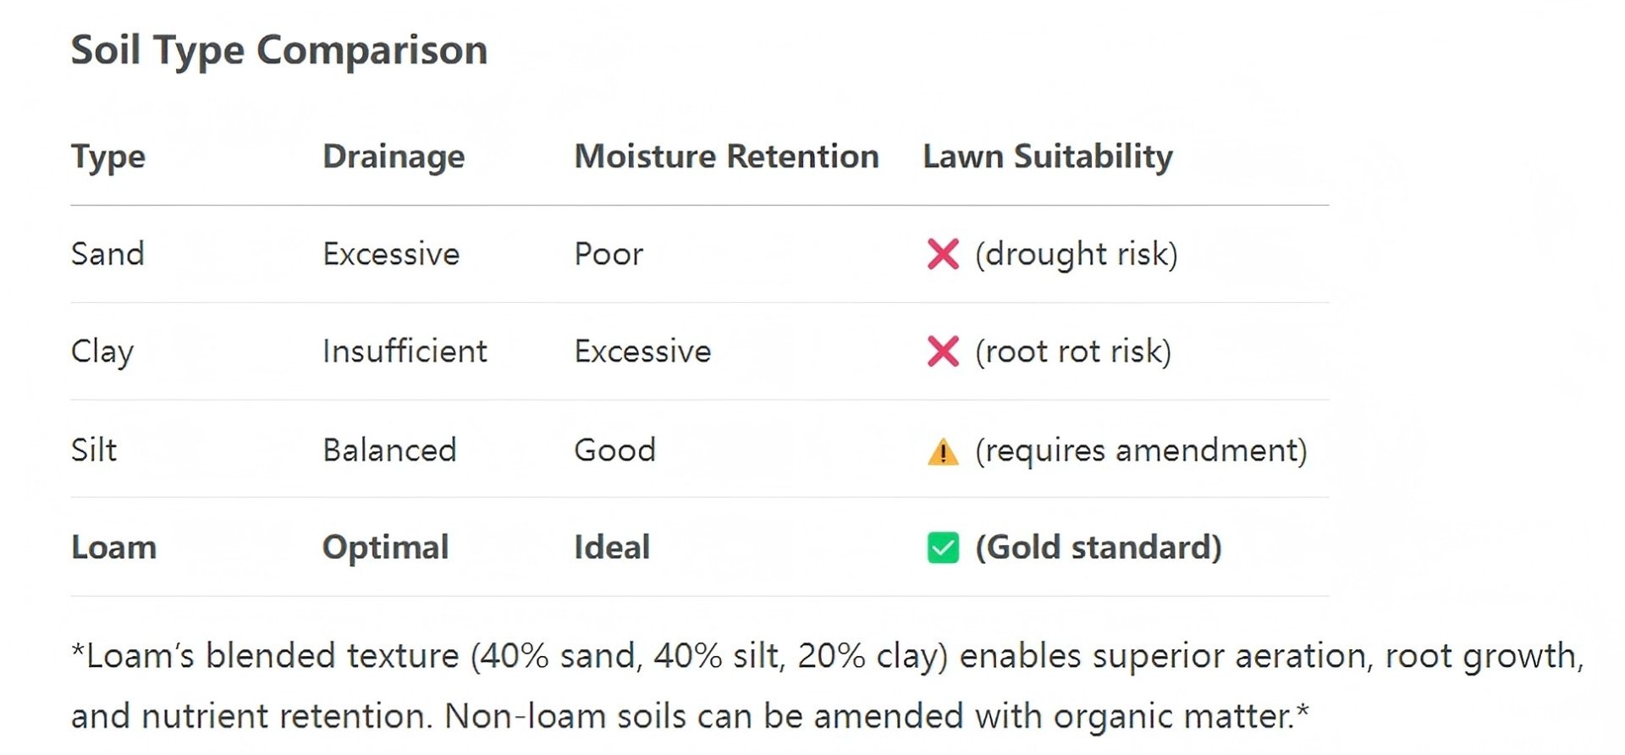Click the (Gold standard) text
Viewport: 1625px width, 755px height.
(1099, 548)
